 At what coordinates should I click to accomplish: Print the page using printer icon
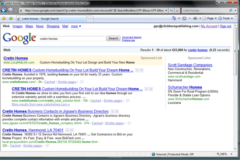pyautogui.click(x=195, y=18)
